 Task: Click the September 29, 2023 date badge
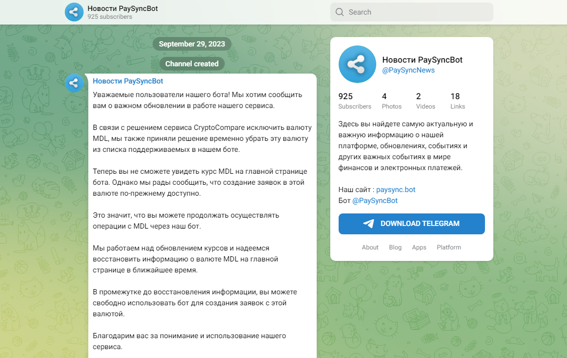(x=192, y=44)
